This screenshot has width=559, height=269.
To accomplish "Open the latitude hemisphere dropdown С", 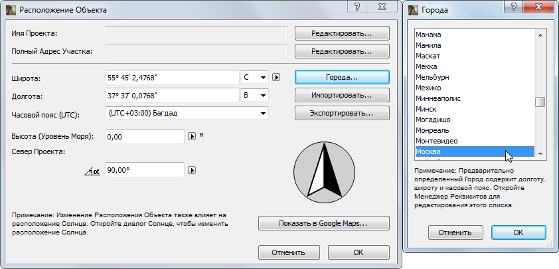I will pyautogui.click(x=254, y=78).
